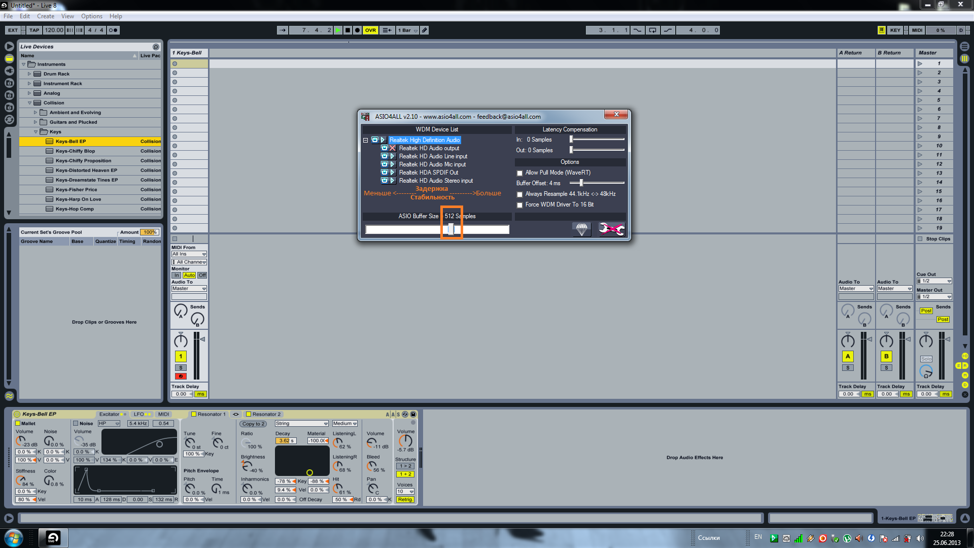Set track monitor to Off

[202, 276]
